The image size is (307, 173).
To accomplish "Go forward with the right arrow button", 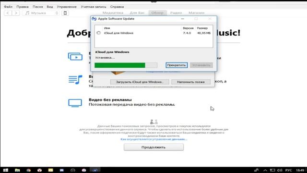I will coord(16,13).
